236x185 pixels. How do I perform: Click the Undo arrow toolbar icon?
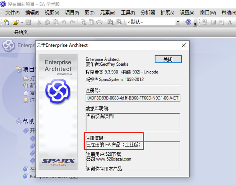pyautogui.click(x=64, y=22)
